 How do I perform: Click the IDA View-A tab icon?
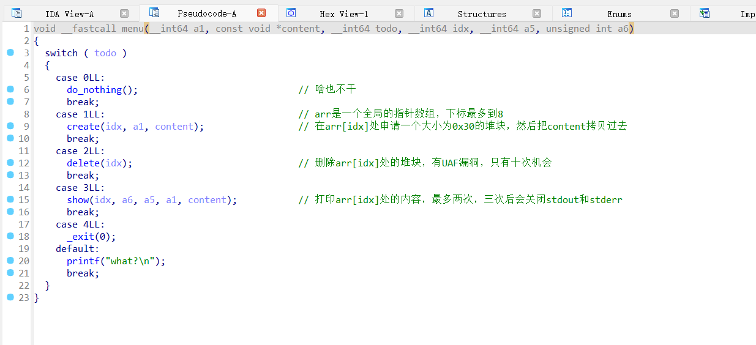point(17,13)
